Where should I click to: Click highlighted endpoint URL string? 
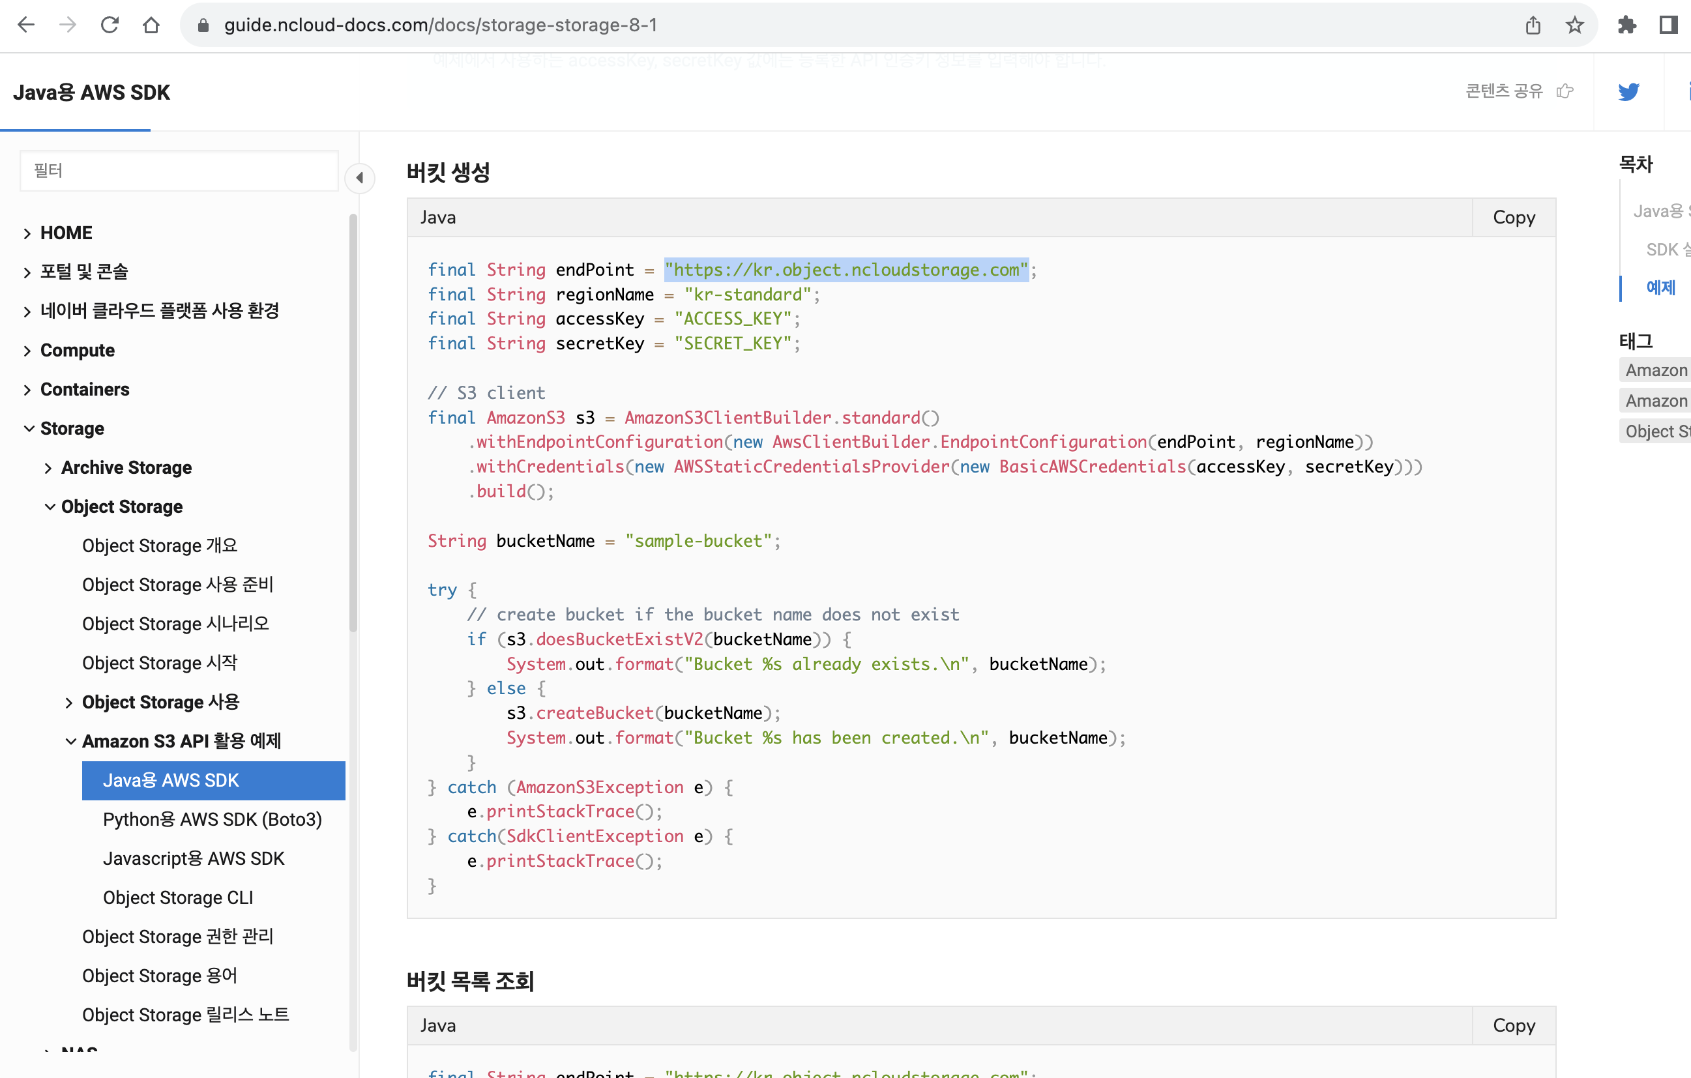(846, 270)
